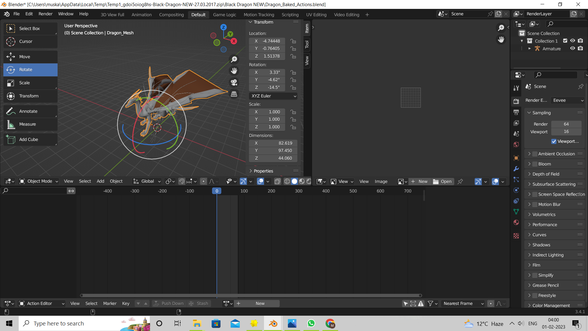
Task: Select the Cursor tool
Action: coord(25,41)
